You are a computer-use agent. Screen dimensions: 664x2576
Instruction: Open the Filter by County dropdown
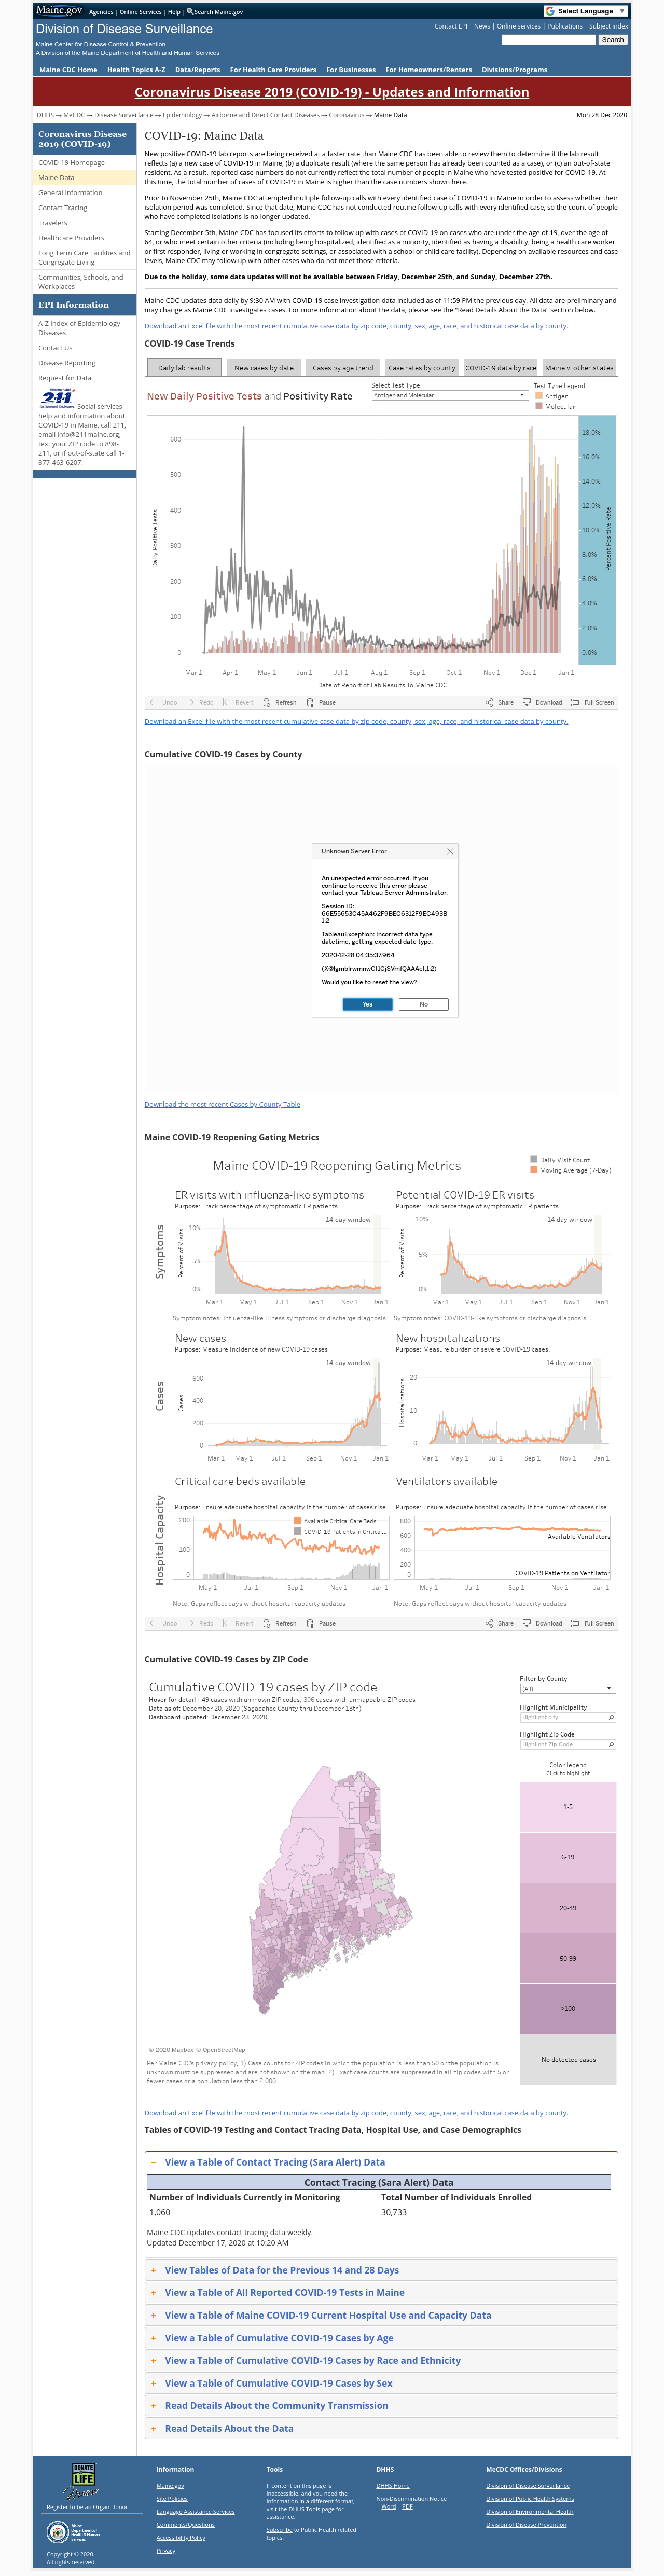point(567,1689)
